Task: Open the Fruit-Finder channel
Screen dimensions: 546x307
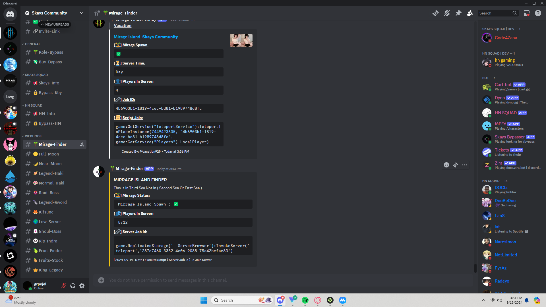Action: [55, 251]
